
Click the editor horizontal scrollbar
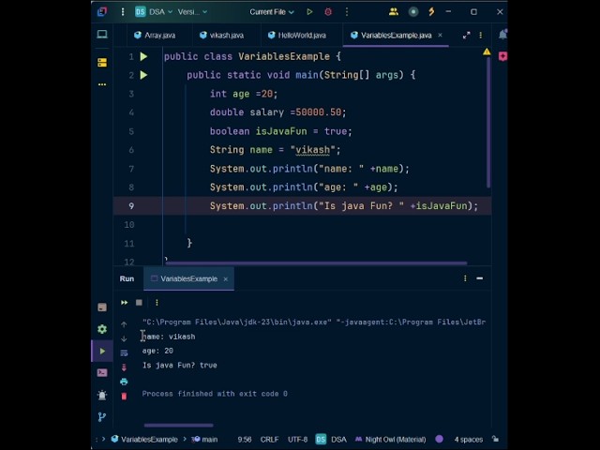tap(317, 262)
